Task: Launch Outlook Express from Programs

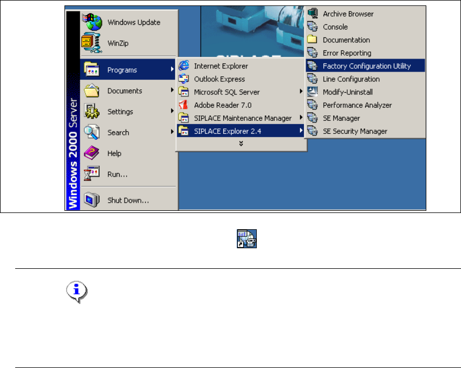Action: pyautogui.click(x=241, y=79)
